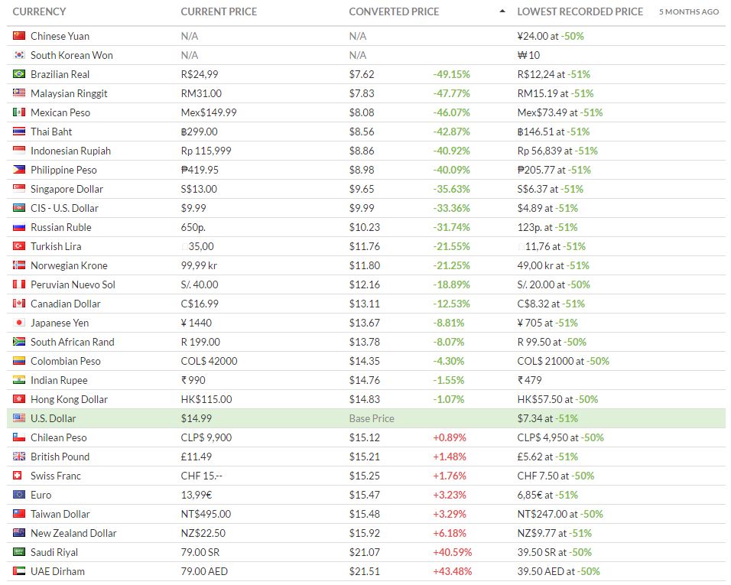This screenshot has width=731, height=585.
Task: Click the Russian Ruble currency name
Action: [60, 227]
